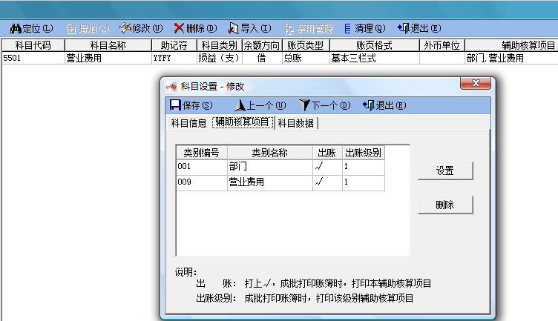
Task: Exit the dialog using its 退出 icon
Action: point(368,105)
